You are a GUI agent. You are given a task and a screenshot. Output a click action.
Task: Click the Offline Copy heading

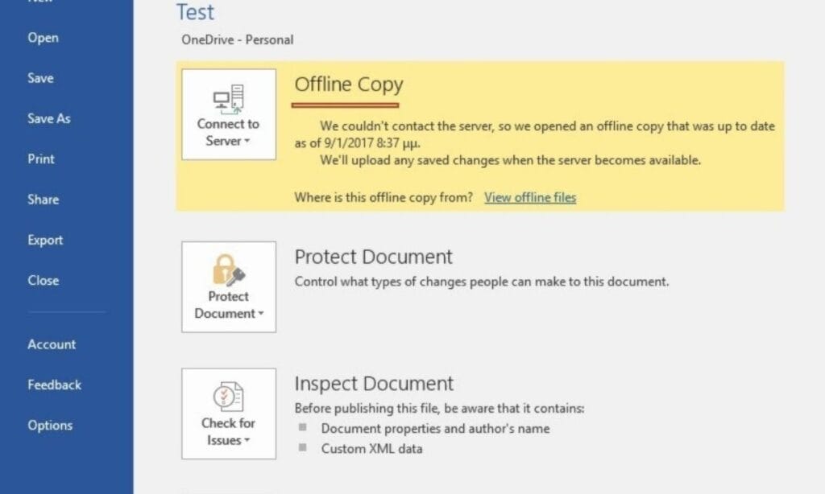[348, 85]
